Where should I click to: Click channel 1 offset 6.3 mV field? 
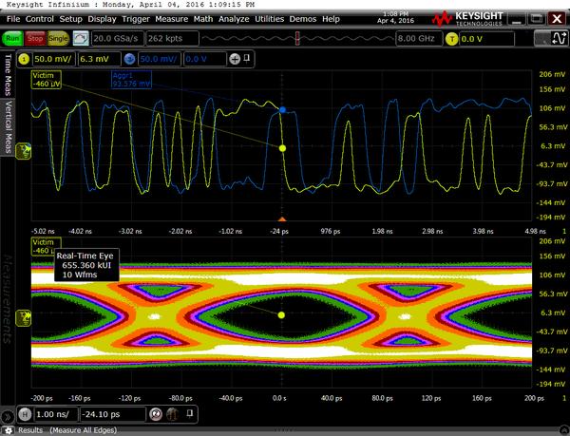(99, 59)
